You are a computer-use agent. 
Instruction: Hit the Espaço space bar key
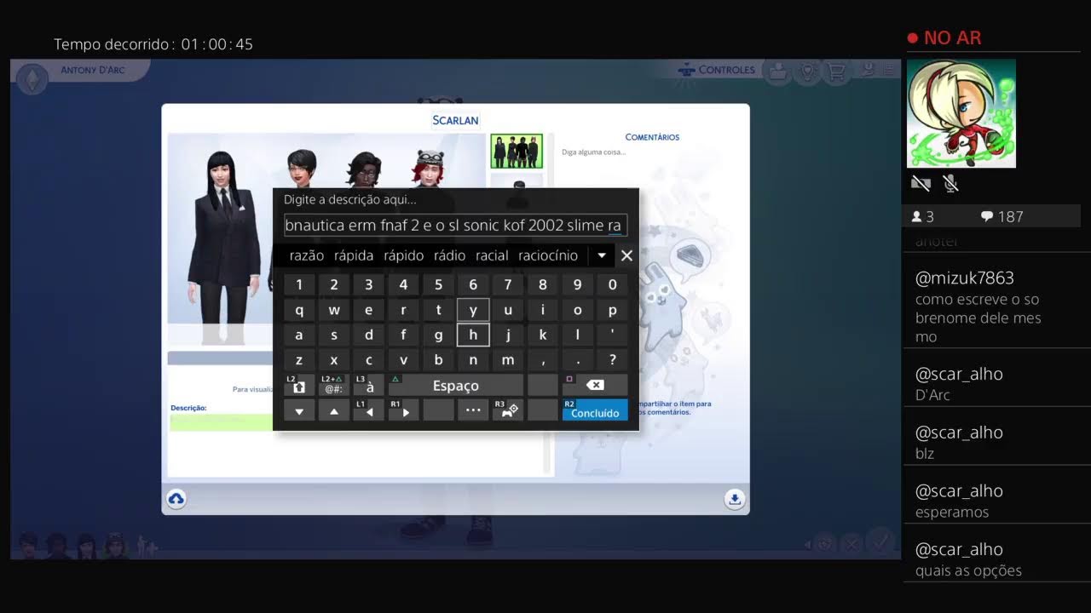(455, 386)
